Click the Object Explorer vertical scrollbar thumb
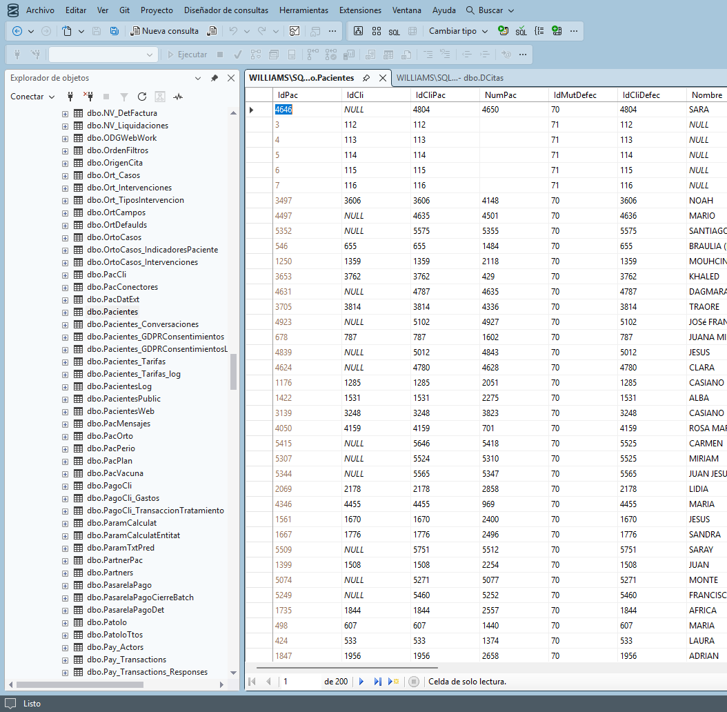 point(233,372)
